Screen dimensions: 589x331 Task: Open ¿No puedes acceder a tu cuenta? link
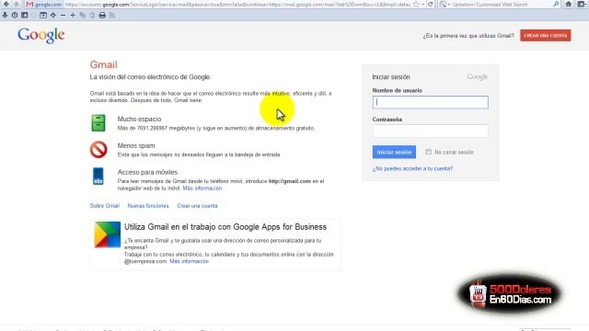412,169
